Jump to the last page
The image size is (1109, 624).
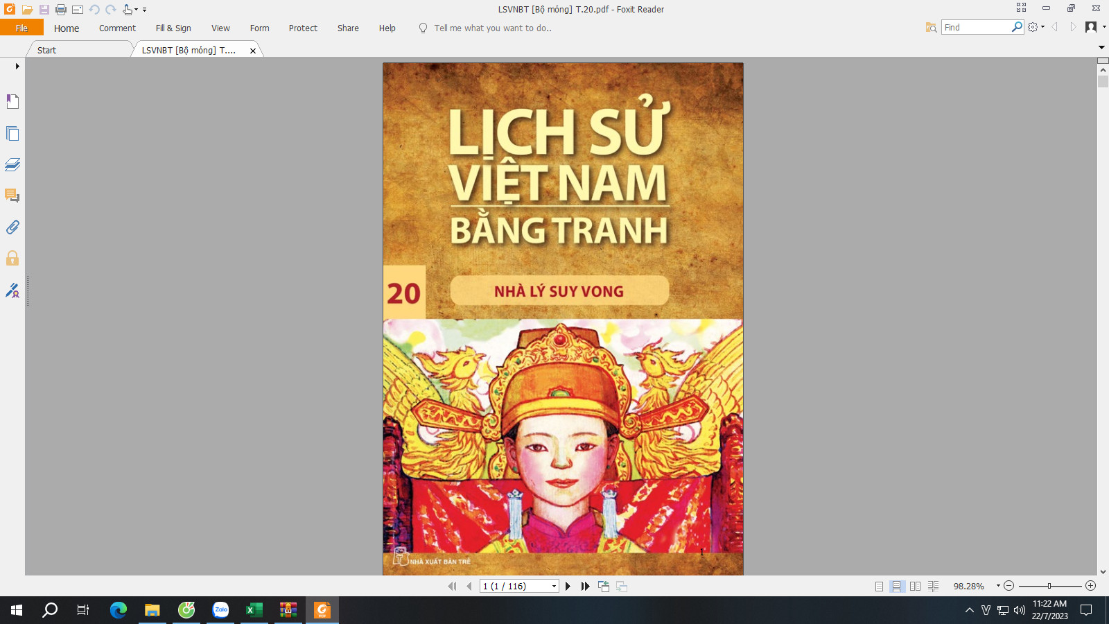click(585, 587)
